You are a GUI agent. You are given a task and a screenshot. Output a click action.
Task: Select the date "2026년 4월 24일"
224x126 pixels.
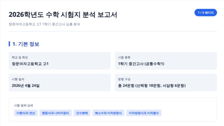tap(26, 86)
